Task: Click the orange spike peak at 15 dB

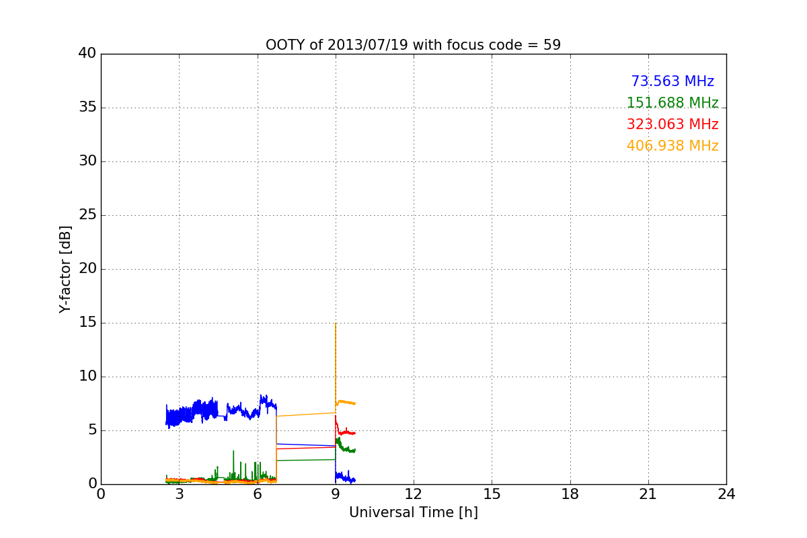Action: coord(336,324)
